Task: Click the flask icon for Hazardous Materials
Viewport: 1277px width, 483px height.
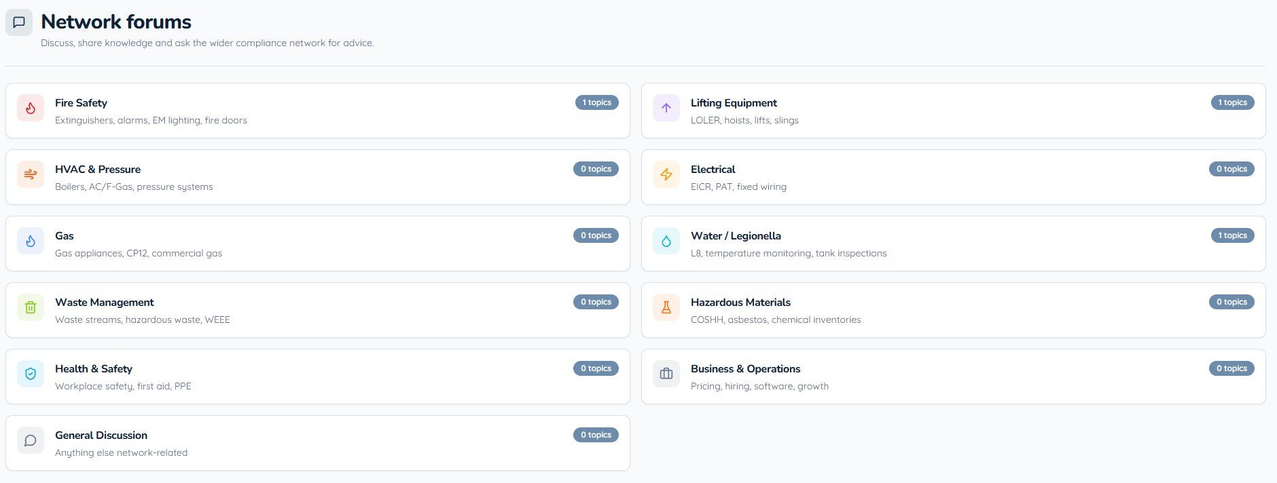Action: [x=666, y=307]
